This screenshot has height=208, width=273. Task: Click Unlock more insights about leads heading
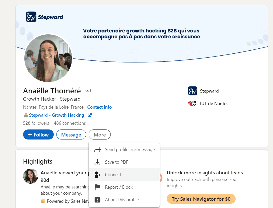[x=205, y=173]
